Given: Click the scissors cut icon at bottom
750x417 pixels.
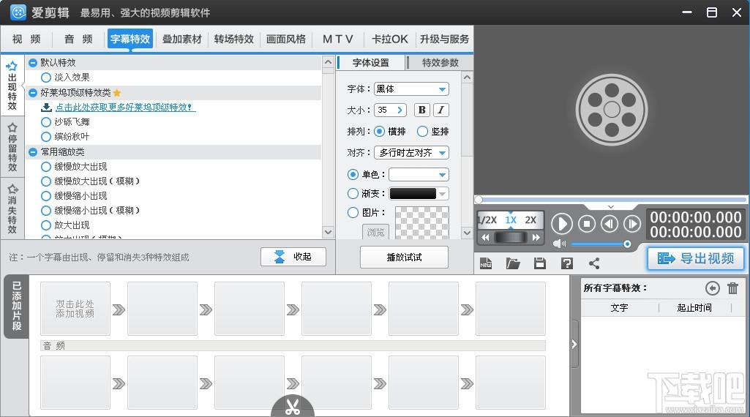Looking at the screenshot, I should tap(293, 407).
